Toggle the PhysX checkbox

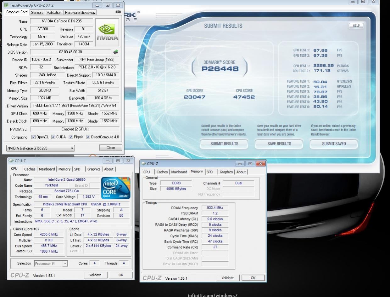coord(71,137)
